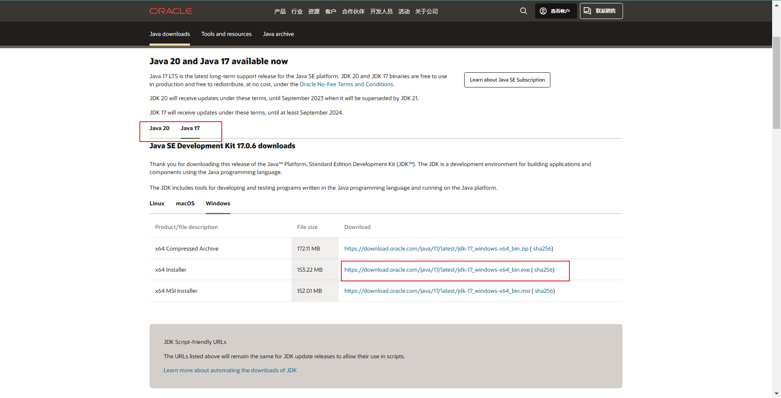Open the 关于公司 menu
Image resolution: width=781 pixels, height=398 pixels.
[426, 11]
